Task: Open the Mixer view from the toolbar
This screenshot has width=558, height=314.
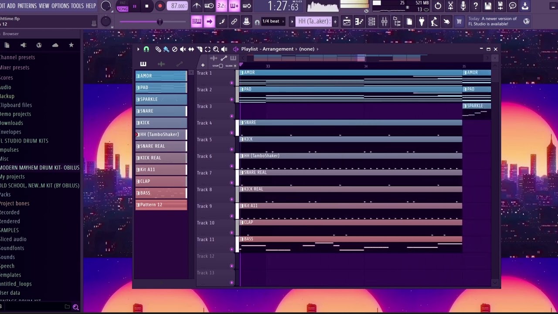Action: point(384,21)
